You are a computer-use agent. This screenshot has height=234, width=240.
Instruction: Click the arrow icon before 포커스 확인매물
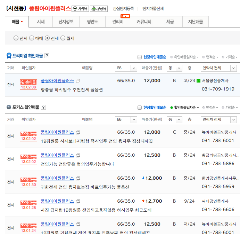(x=9, y=107)
